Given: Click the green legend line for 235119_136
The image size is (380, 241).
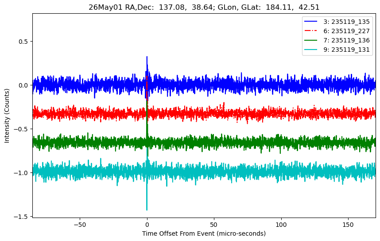Looking at the screenshot, I should [311, 40].
